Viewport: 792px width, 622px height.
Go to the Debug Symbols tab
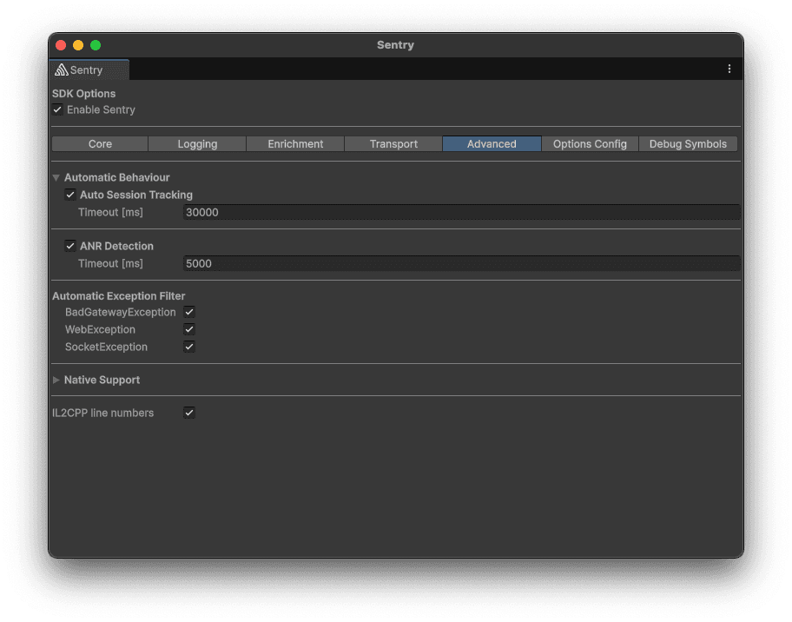(x=688, y=143)
